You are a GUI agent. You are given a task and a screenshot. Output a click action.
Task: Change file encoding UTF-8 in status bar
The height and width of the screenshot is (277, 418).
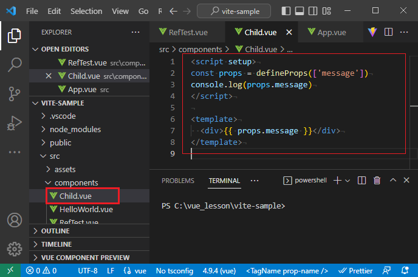coord(87,270)
